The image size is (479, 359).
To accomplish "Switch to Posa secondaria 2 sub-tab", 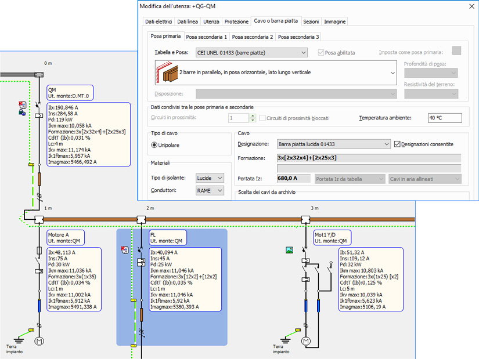I will 253,37.
